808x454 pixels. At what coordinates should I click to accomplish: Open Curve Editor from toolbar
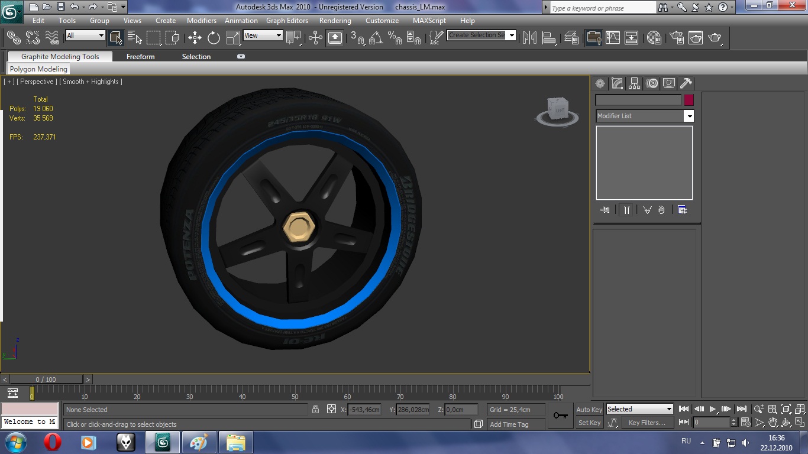click(x=613, y=38)
